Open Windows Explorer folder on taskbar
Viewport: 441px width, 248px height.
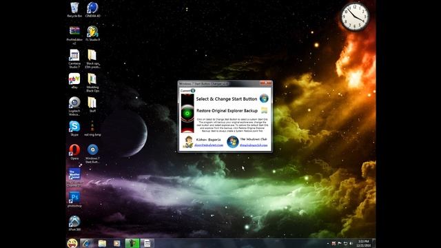102,243
